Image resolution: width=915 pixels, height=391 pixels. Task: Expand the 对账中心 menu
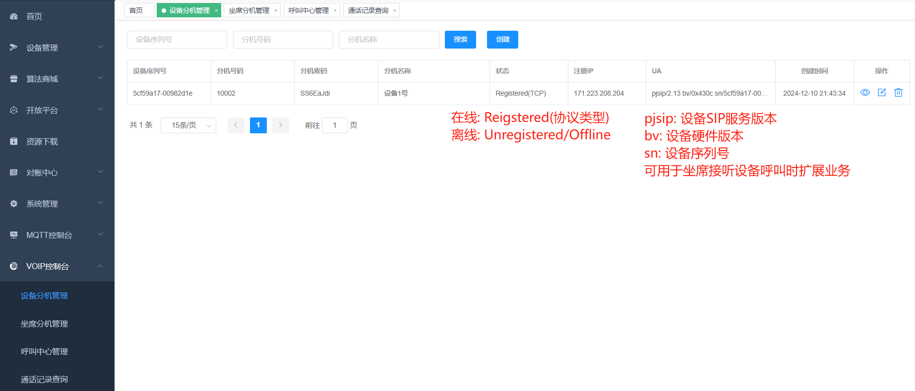100,172
